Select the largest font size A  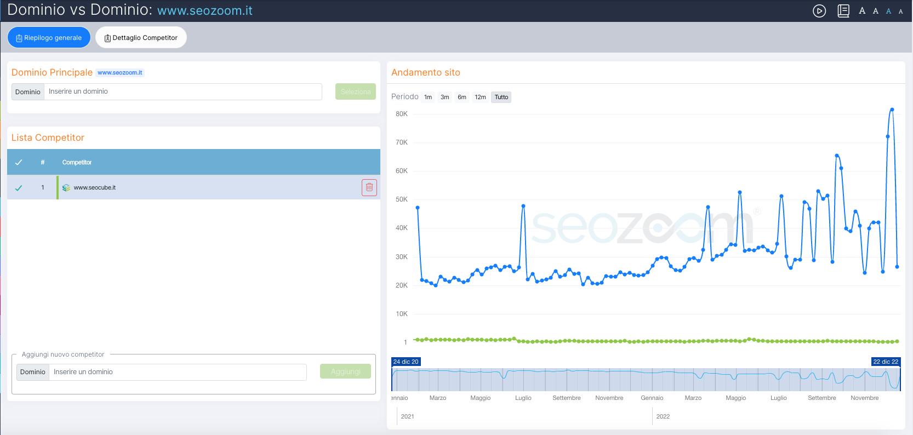(862, 11)
